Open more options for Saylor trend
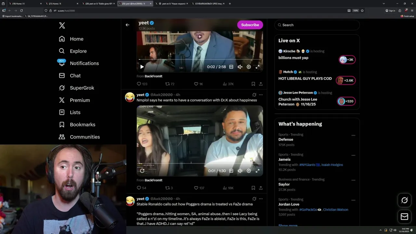The height and width of the screenshot is (234, 416). [353, 180]
